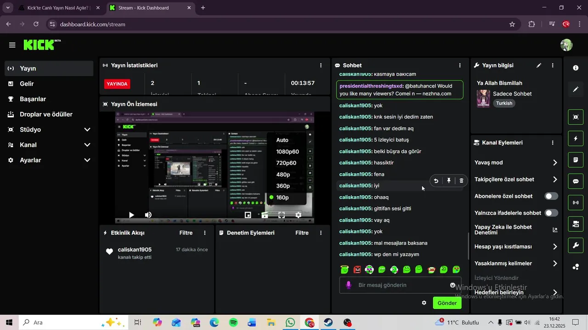
Task: Click the wrench icon in right rail
Action: tap(576, 246)
